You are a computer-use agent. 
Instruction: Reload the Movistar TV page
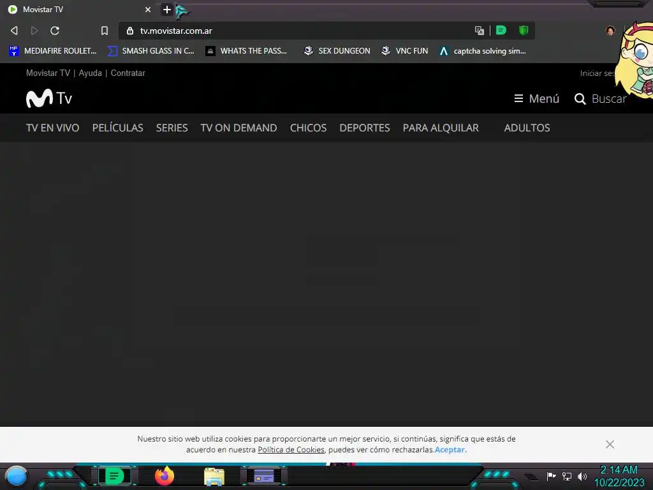tap(55, 31)
